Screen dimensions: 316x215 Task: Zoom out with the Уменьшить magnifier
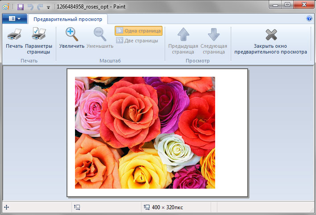tap(100, 34)
